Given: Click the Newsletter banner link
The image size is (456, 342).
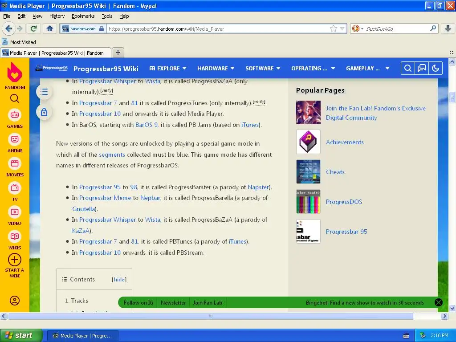Looking at the screenshot, I should [x=173, y=303].
